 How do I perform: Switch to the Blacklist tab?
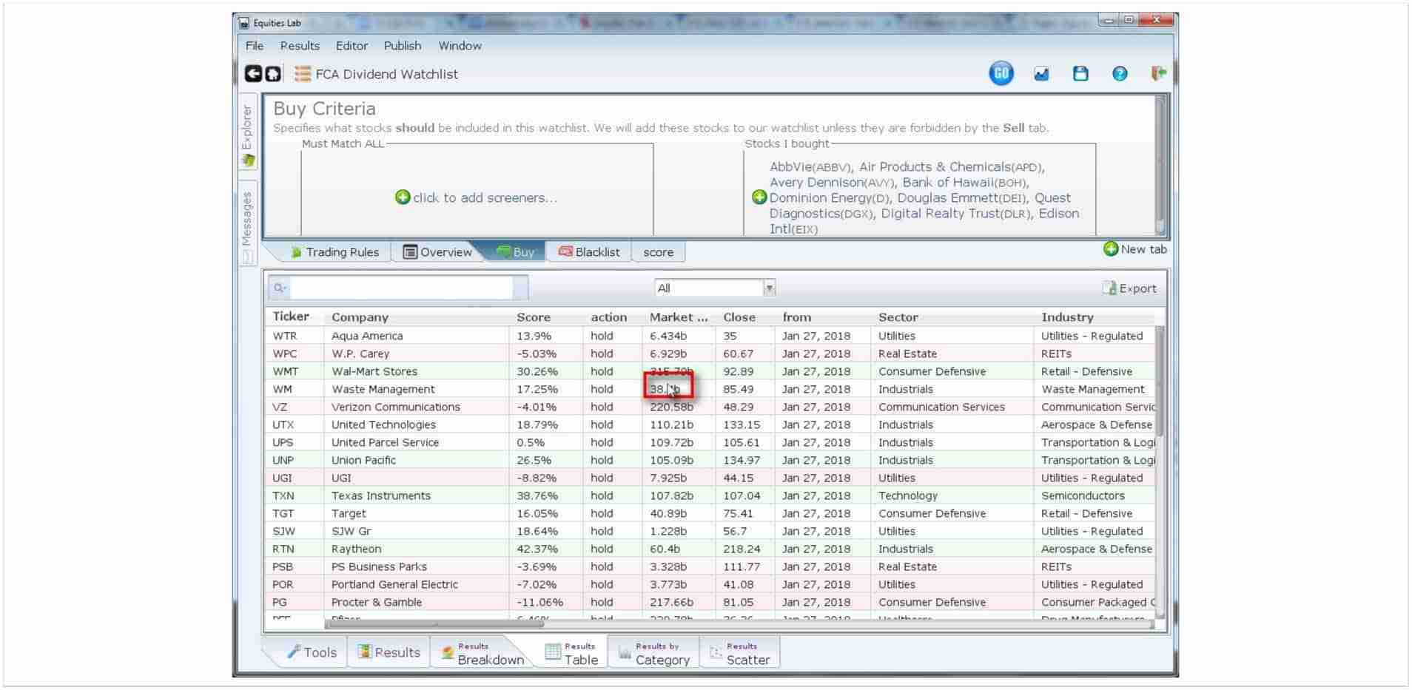pyautogui.click(x=589, y=252)
